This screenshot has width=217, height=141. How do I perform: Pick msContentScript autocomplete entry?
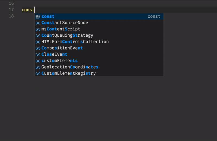coord(99,29)
